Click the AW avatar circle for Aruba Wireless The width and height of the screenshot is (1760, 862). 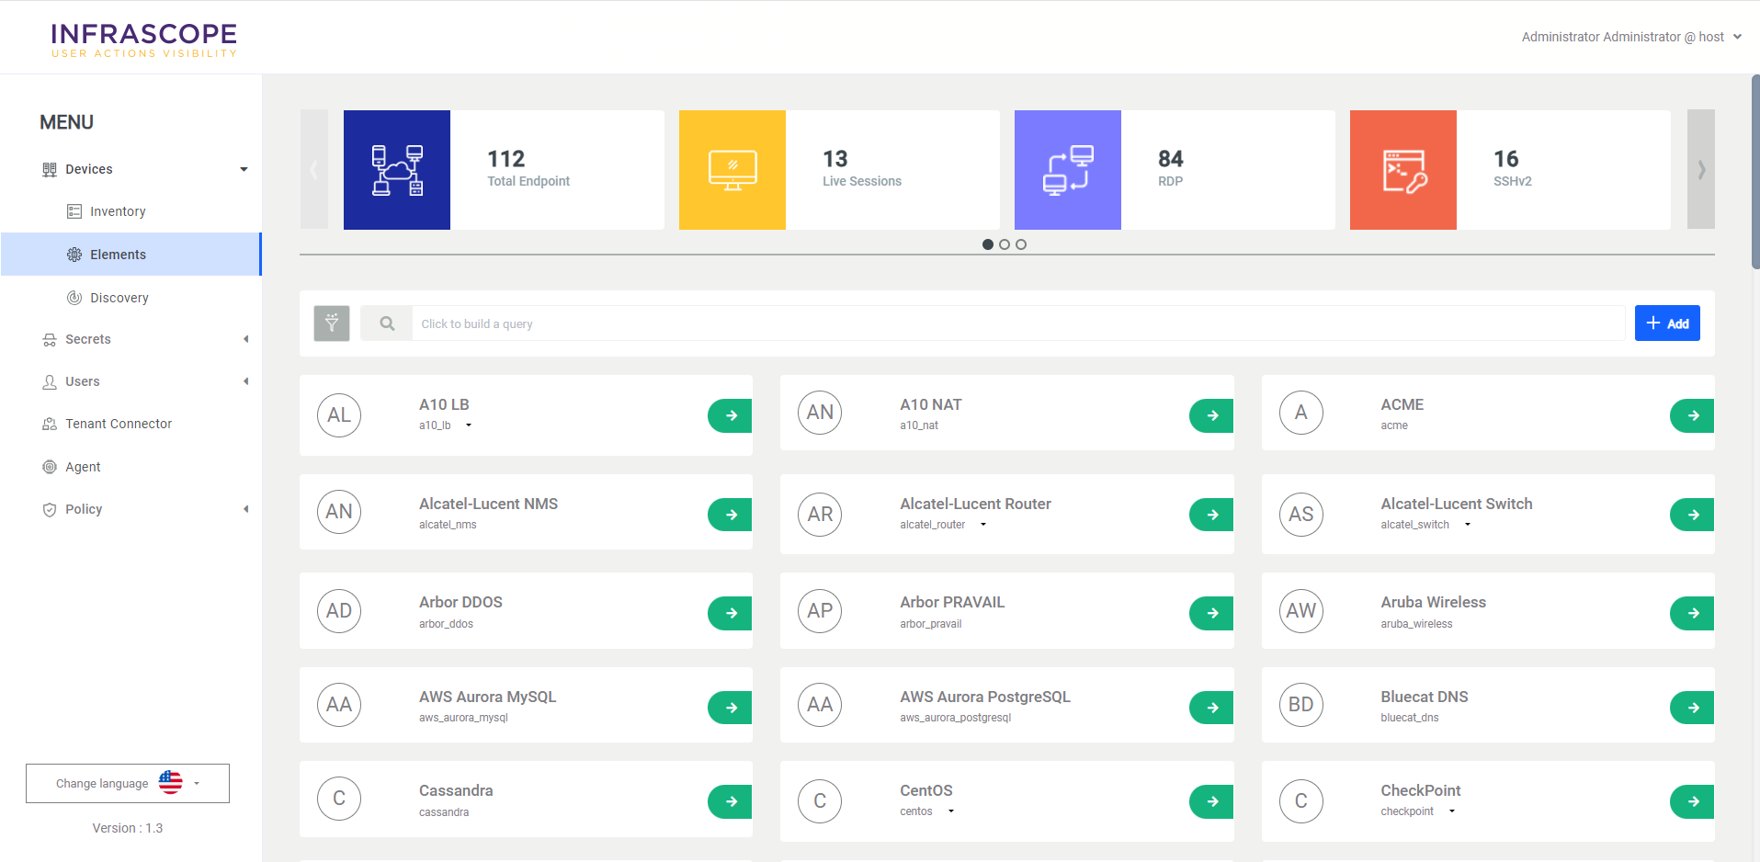(1301, 611)
